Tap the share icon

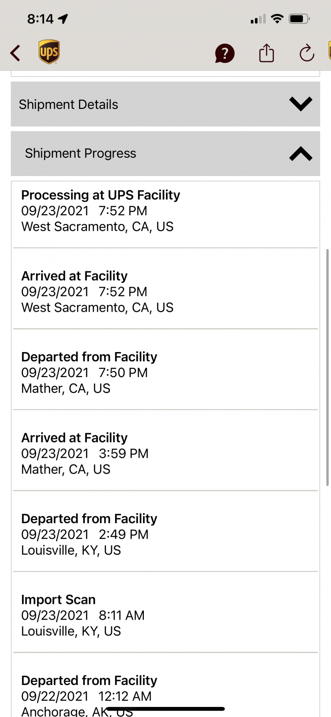pyautogui.click(x=266, y=53)
